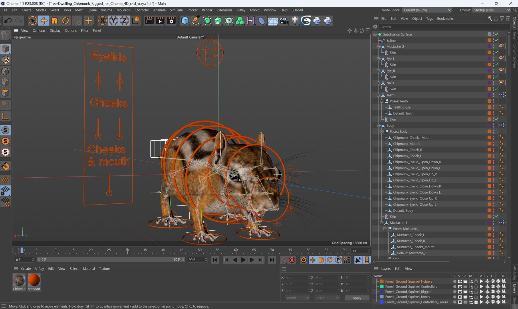Select Chipmunk_Cheeks_Mouth pose in tree
518x309 pixels.
point(412,138)
